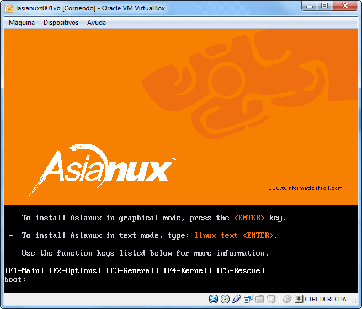Click the VirtualBox window title icon
The width and height of the screenshot is (362, 309).
pos(9,8)
